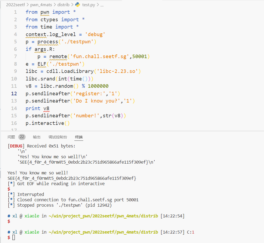
Task: Click the C:1 exit code indicator
Action: (191, 232)
